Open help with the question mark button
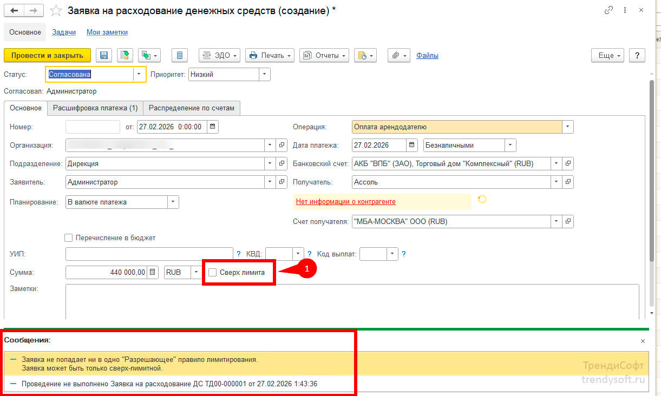The image size is (661, 396). tap(637, 55)
